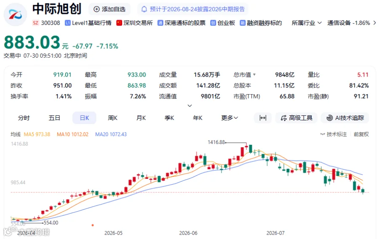The image size is (379, 239).
Task: Click 市盈(静) value 91.21
Action: [x=361, y=96]
